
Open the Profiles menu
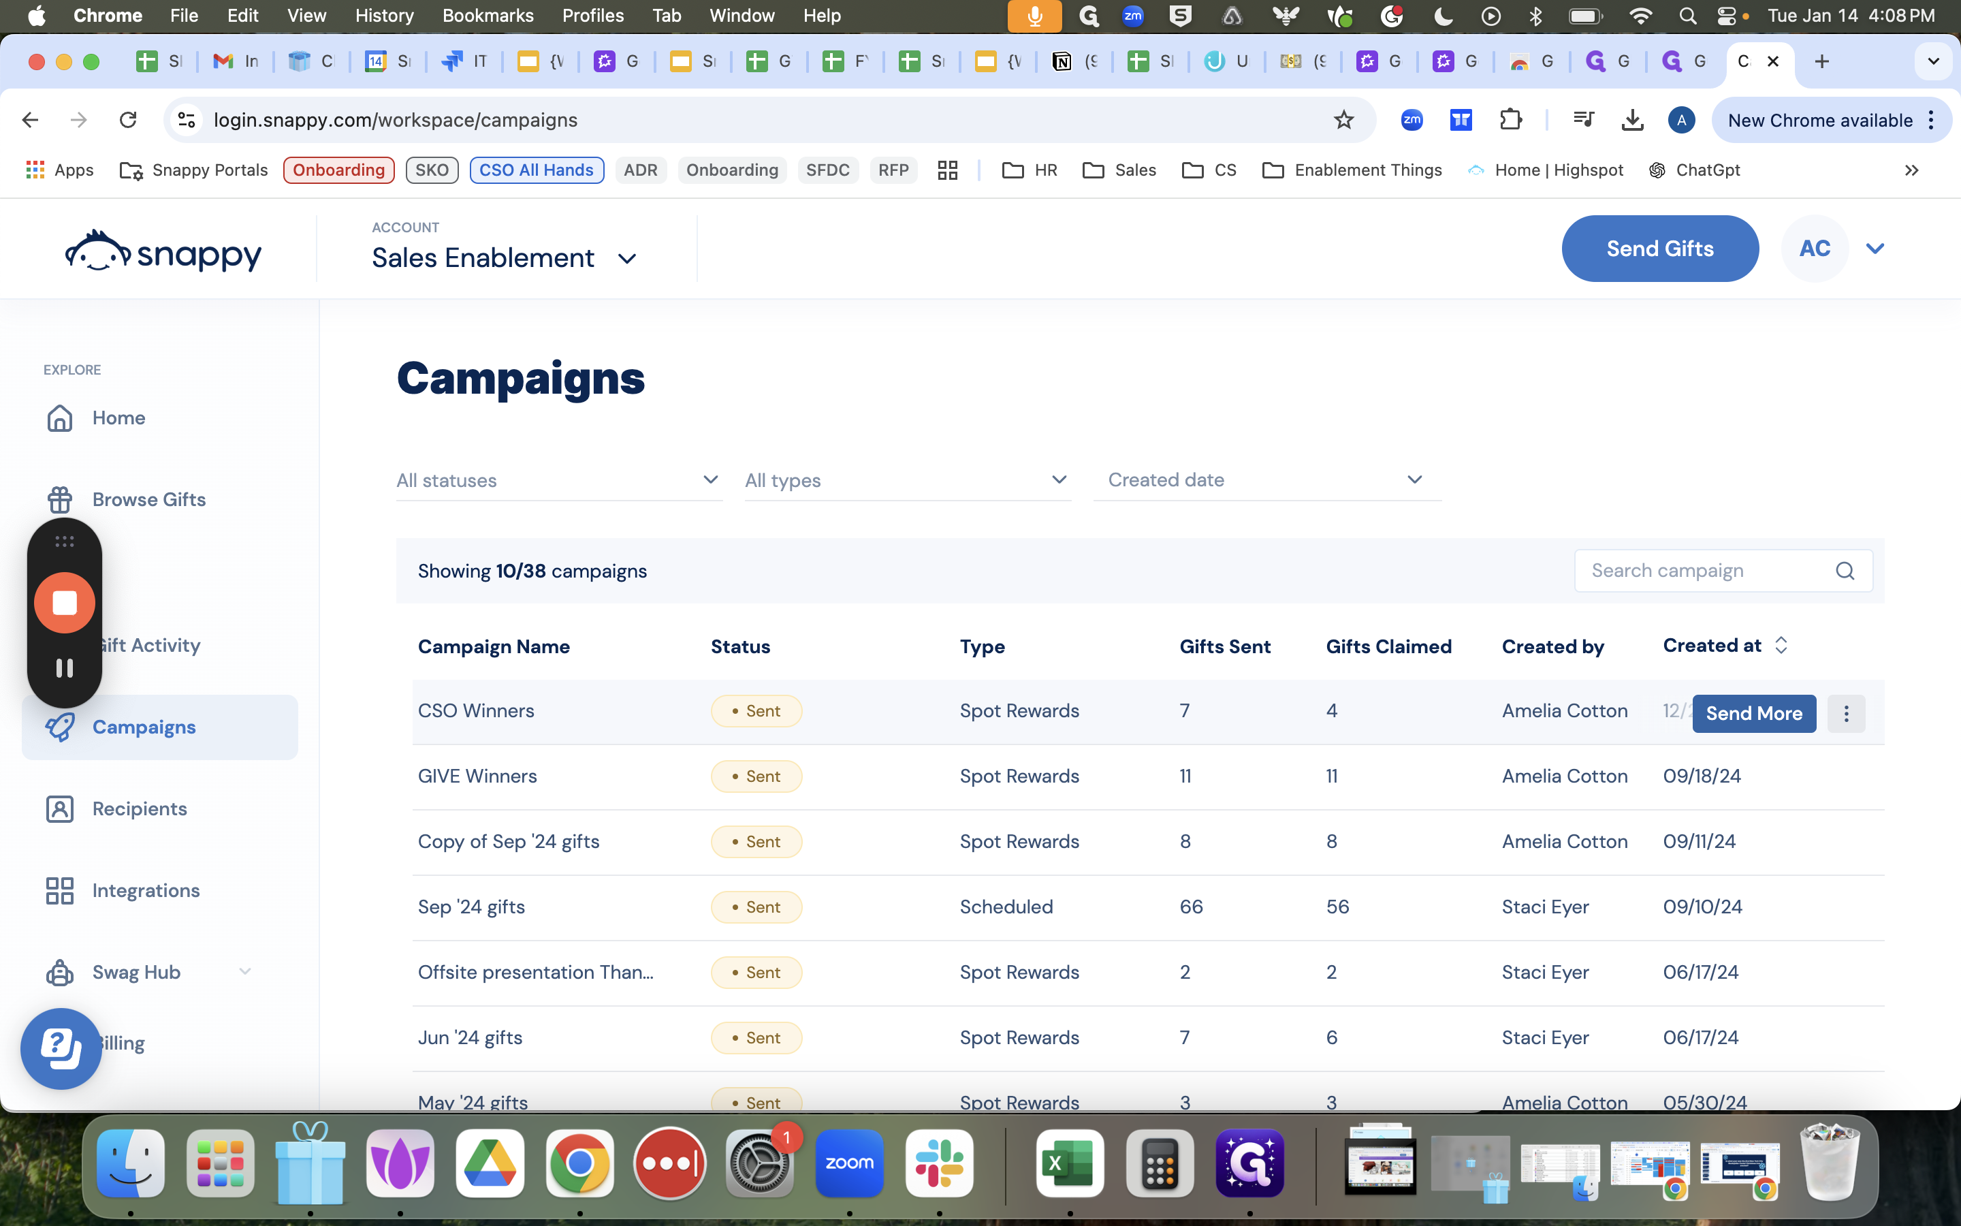pos(593,16)
